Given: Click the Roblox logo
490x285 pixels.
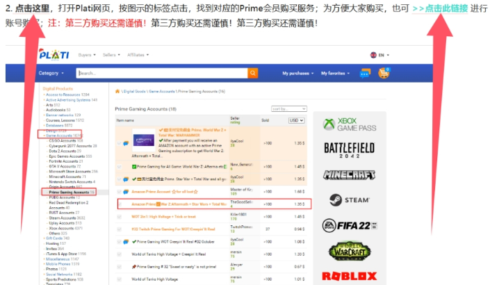Looking at the screenshot, I should click(x=349, y=276).
